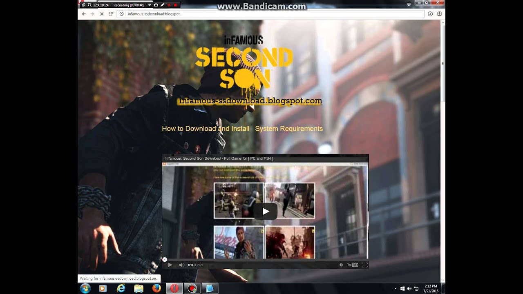Open the System Requirements link
The width and height of the screenshot is (523, 294).
tap(289, 129)
